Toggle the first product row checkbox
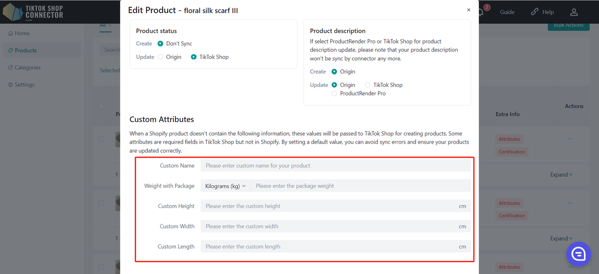The image size is (599, 274). [x=101, y=139]
